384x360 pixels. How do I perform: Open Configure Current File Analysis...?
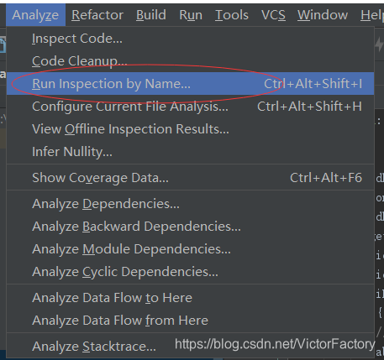190,107
